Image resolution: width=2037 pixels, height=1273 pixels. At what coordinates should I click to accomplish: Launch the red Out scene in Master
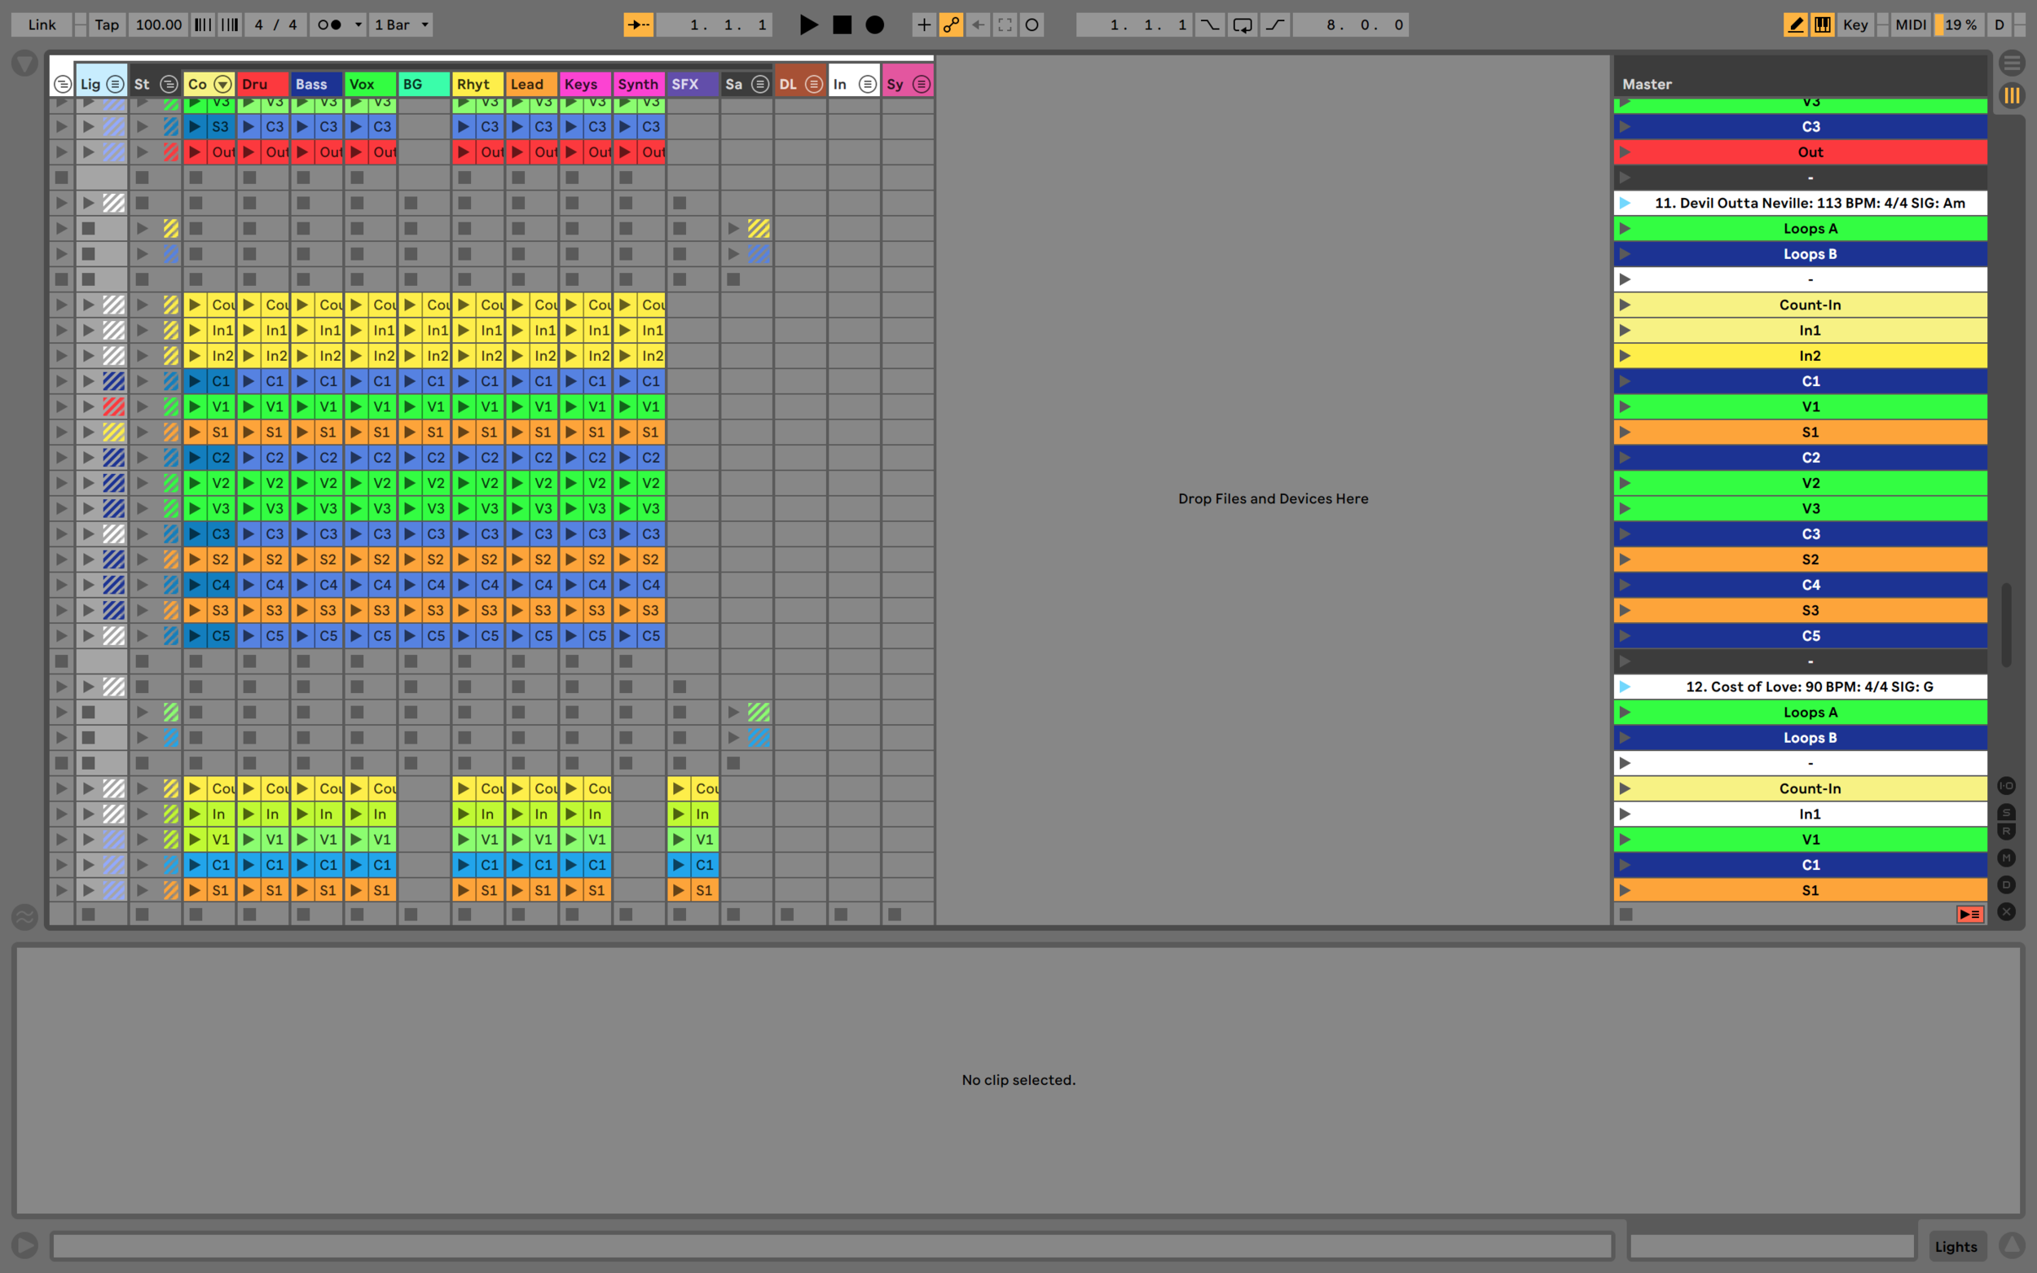(1626, 152)
